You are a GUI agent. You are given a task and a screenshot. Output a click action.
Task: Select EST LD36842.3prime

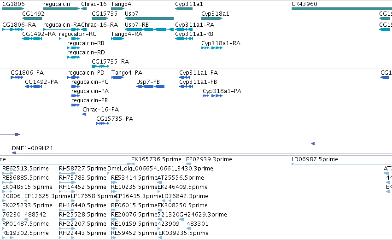[185, 197]
